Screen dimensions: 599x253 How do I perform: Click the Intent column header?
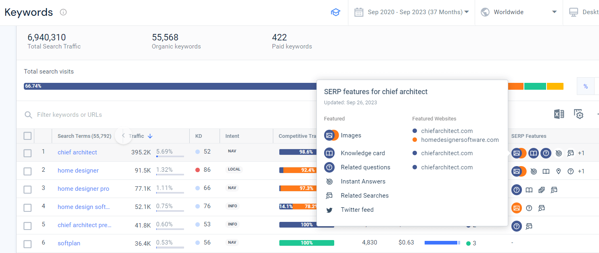232,136
